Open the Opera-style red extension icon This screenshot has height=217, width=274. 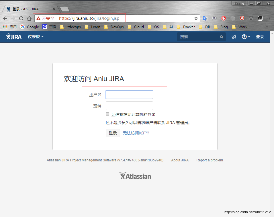(x=224, y=18)
